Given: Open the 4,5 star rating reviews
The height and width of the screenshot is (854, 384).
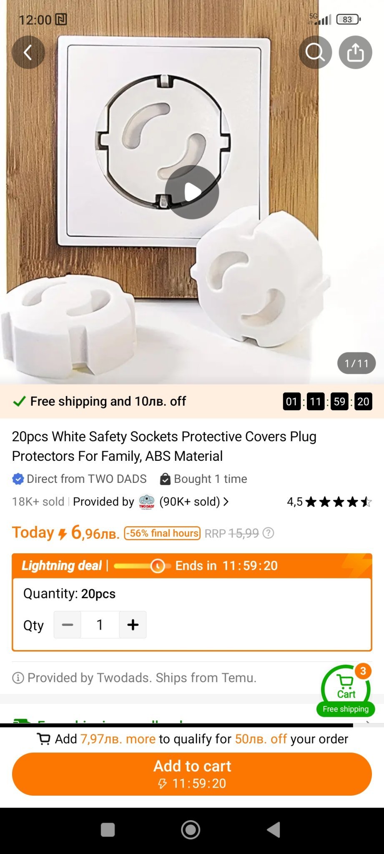Looking at the screenshot, I should point(329,502).
